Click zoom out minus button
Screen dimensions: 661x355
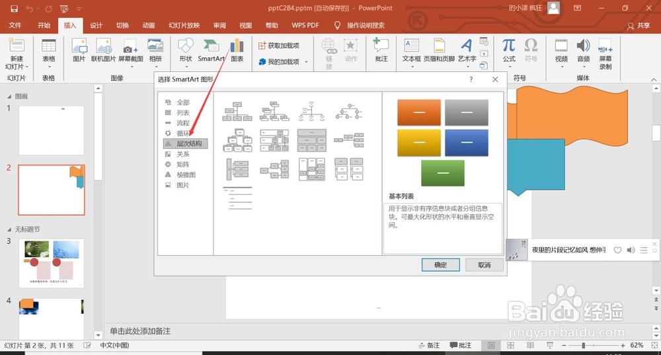click(x=564, y=345)
